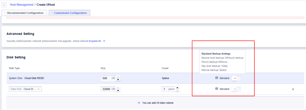
Task: Switch to Customized Configuration tab
Action: point(69,13)
